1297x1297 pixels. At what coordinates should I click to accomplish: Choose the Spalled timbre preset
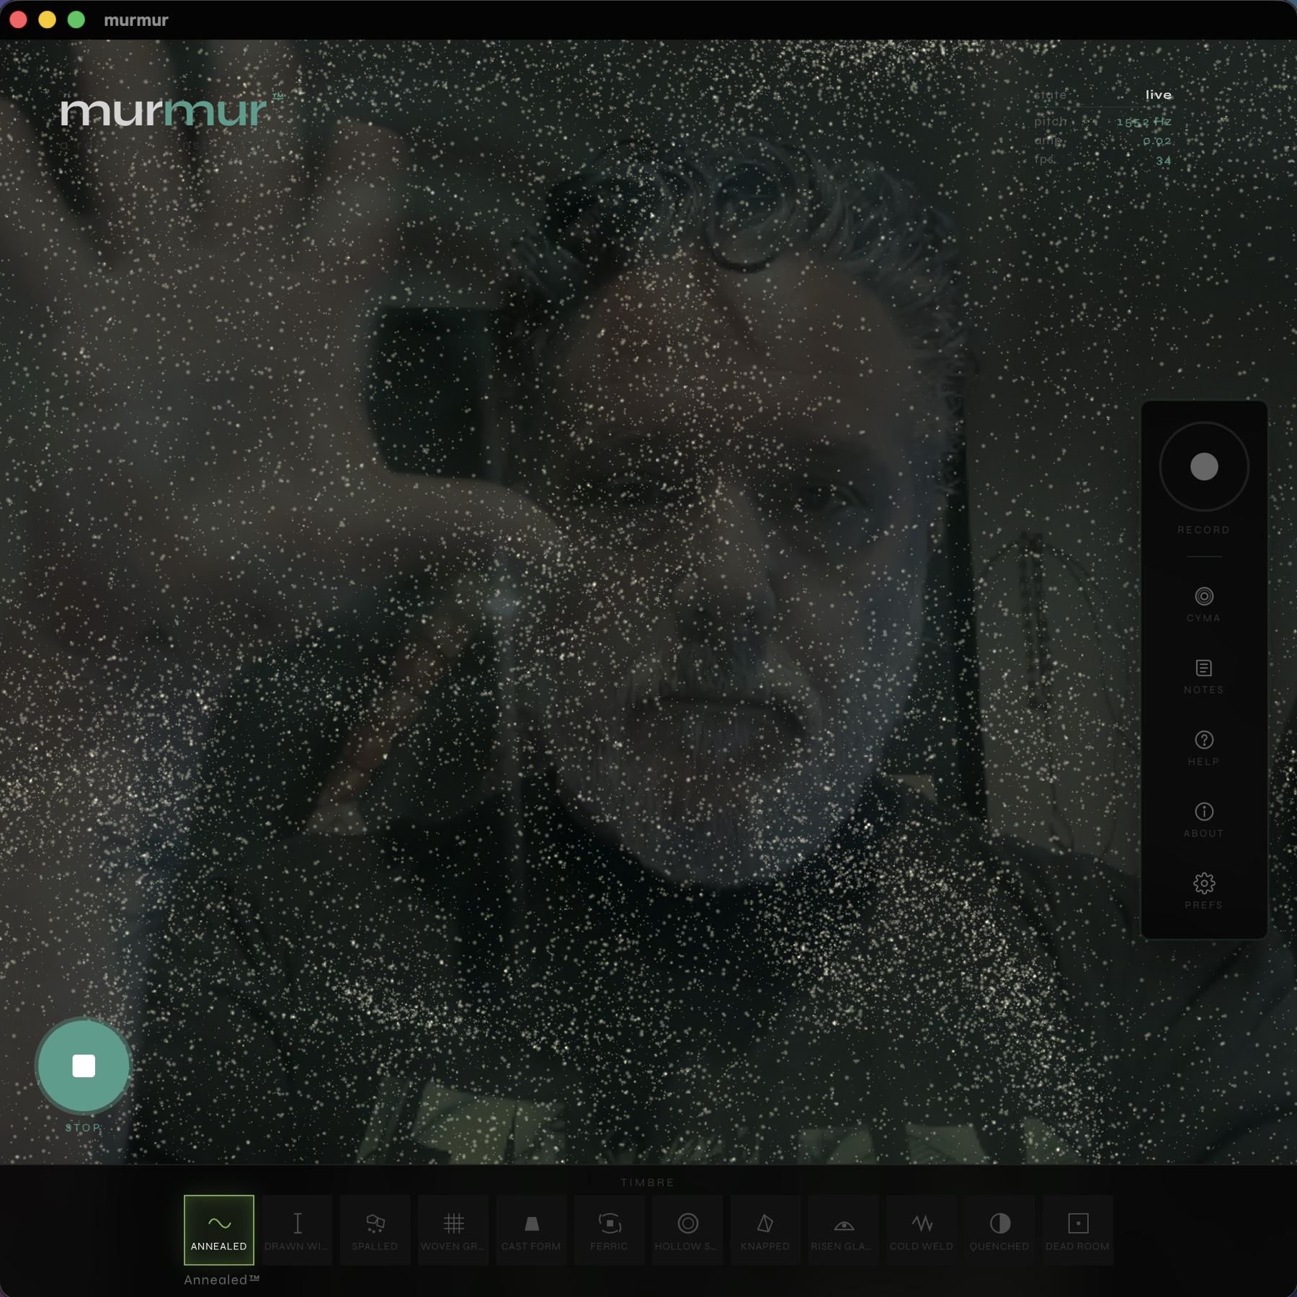[x=375, y=1229]
